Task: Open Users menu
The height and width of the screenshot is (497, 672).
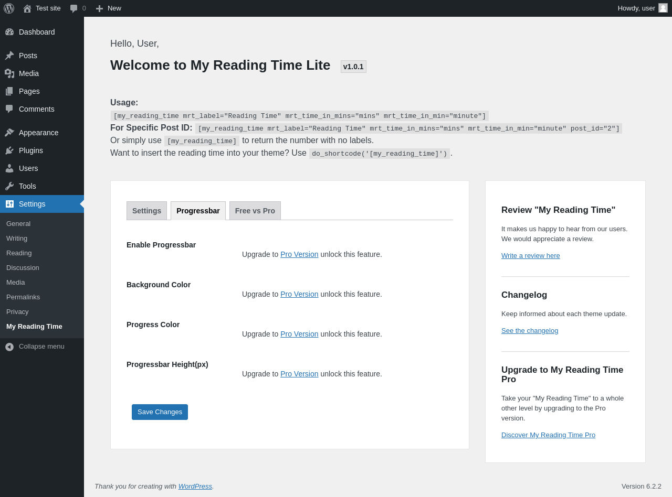Action: pos(28,168)
